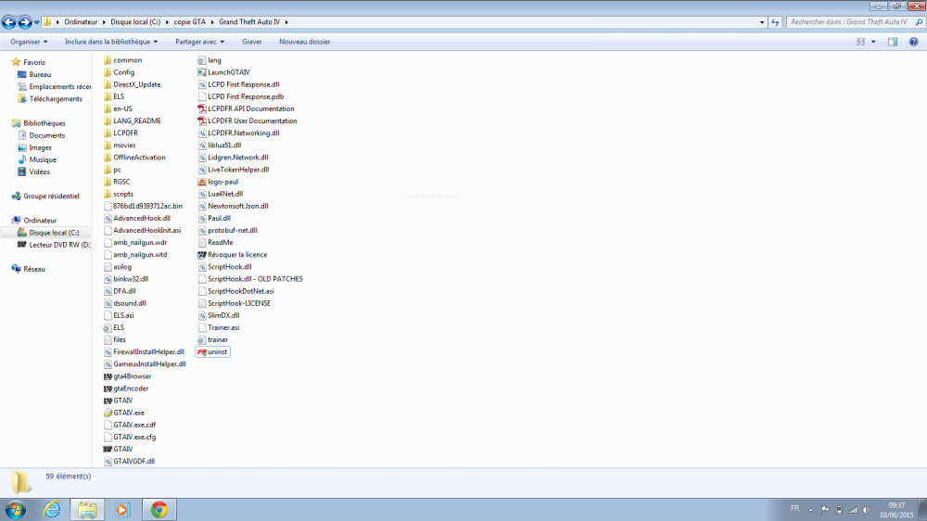927x521 pixels.
Task: Select LCPDFR User Documentation PDF icon
Action: (201, 121)
